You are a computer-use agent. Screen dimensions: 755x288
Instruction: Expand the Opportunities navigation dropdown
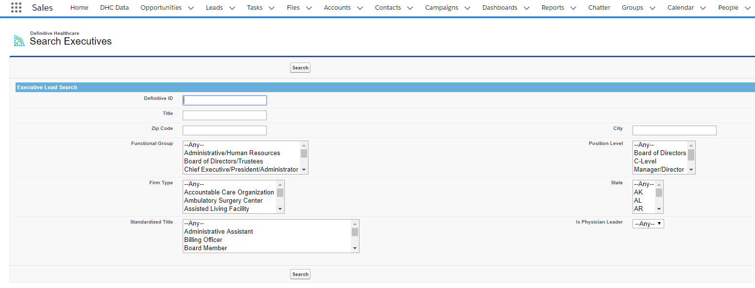point(191,8)
